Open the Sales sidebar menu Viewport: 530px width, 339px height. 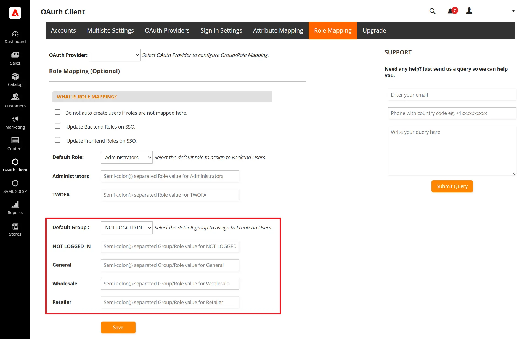pos(15,59)
